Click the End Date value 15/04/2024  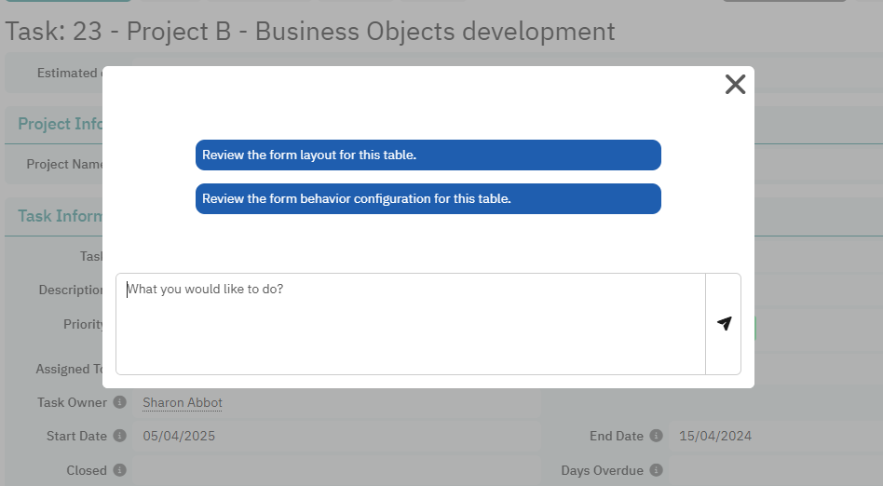click(x=715, y=436)
